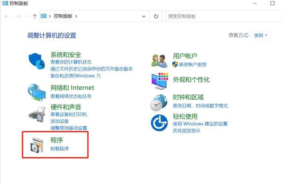Open 备份和还原(Windows 7)
Image resolution: width=282 pixels, height=183 pixels.
pos(75,76)
